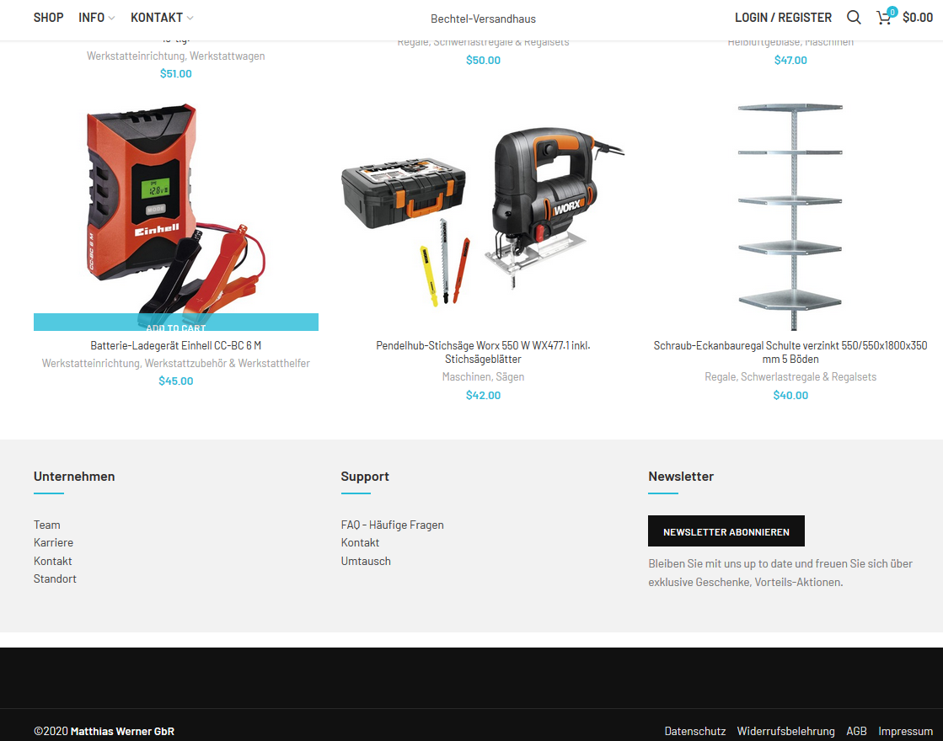
Task: Click the $50.00 price
Action: coord(483,60)
